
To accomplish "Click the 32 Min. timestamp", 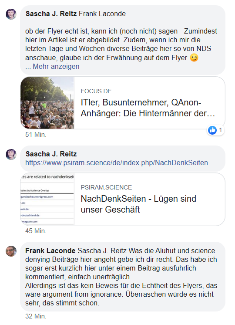I will (36, 316).
